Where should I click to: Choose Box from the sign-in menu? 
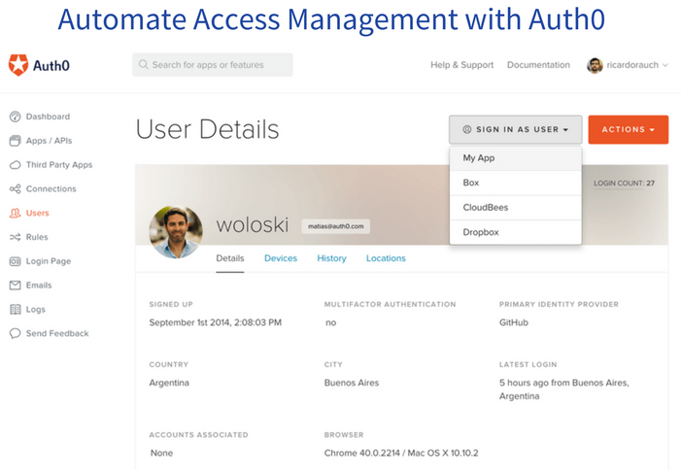516,183
